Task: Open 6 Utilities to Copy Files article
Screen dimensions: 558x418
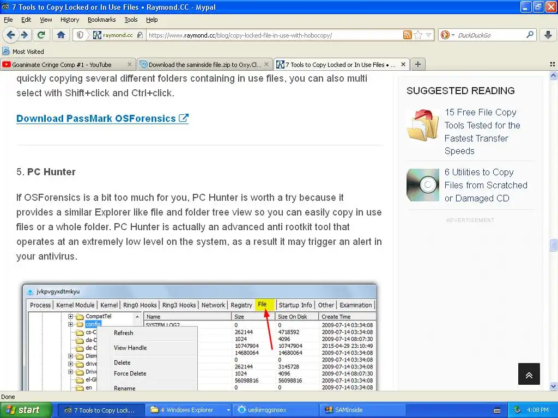Action: click(x=486, y=185)
